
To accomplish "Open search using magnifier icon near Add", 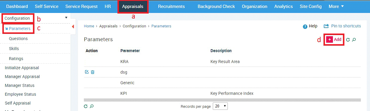I will (354, 40).
